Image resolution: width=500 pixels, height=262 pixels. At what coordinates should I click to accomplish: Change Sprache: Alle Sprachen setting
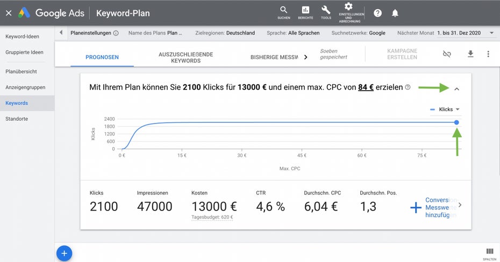click(293, 33)
